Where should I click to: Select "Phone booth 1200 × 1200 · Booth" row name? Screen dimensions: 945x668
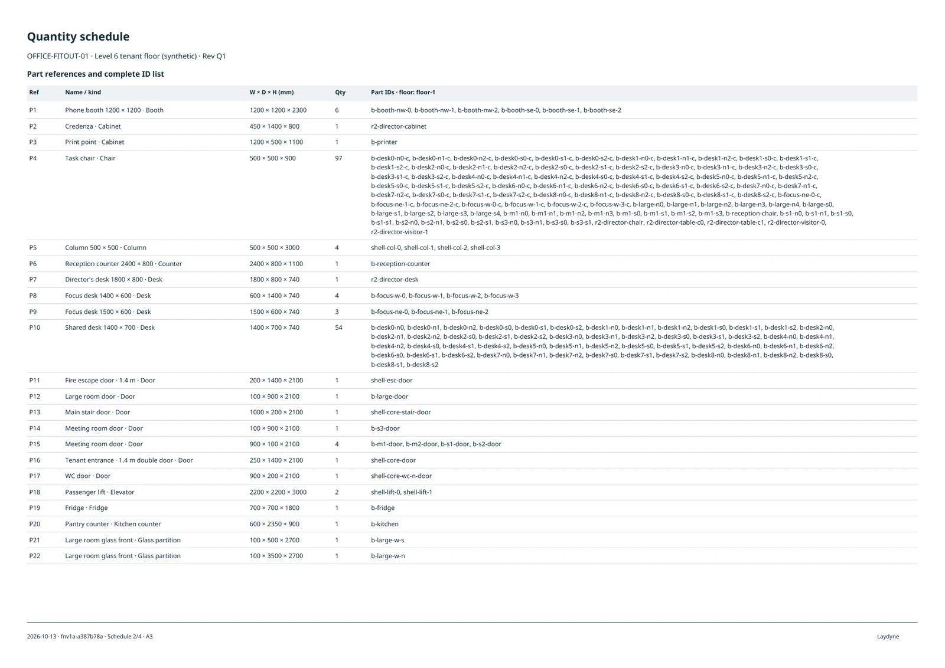click(x=114, y=110)
